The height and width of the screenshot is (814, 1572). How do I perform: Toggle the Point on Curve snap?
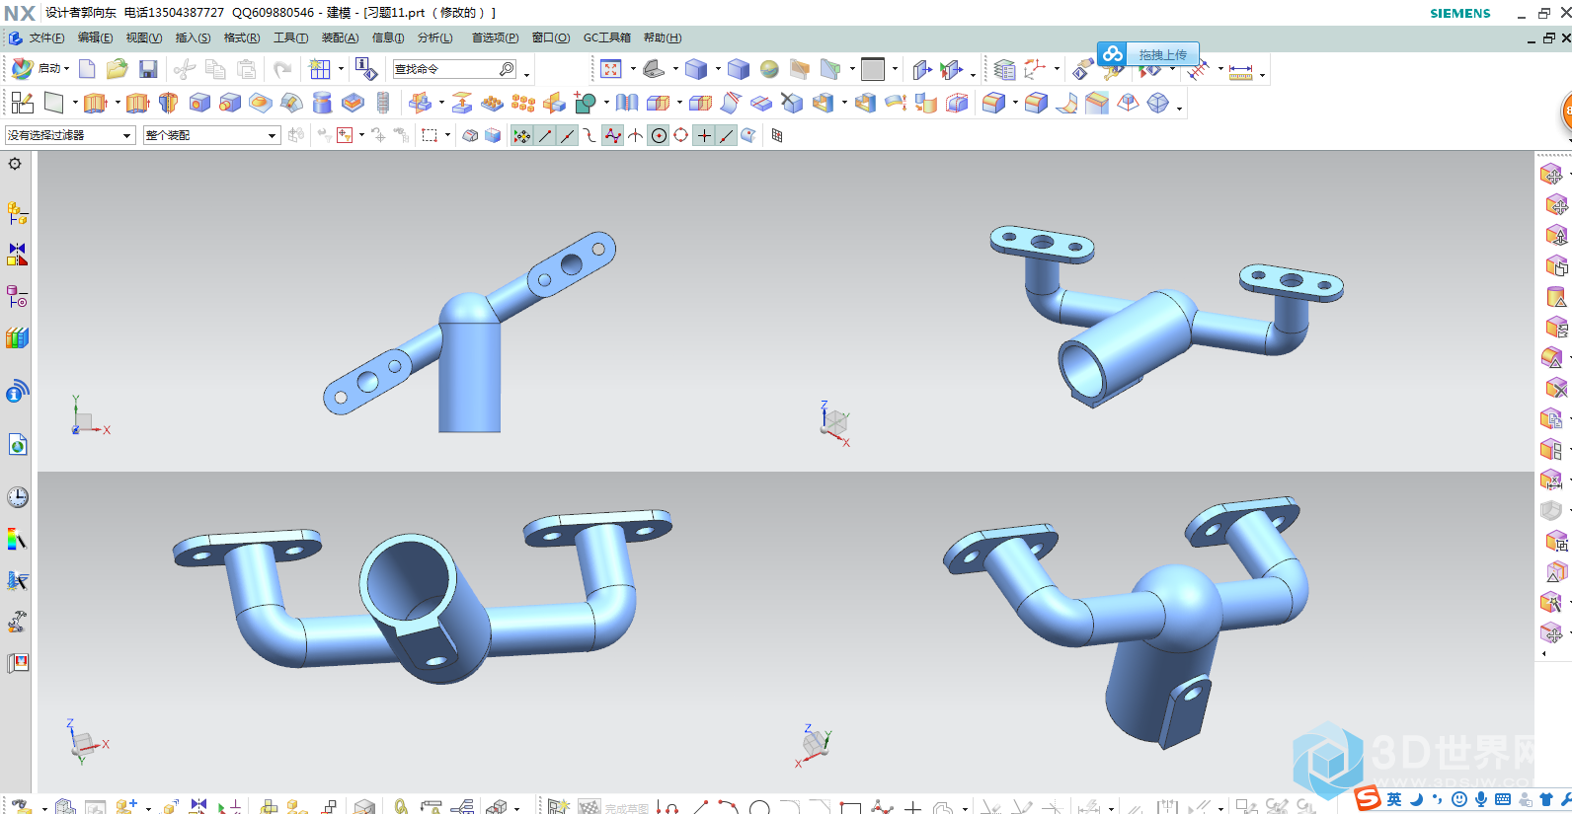point(727,135)
